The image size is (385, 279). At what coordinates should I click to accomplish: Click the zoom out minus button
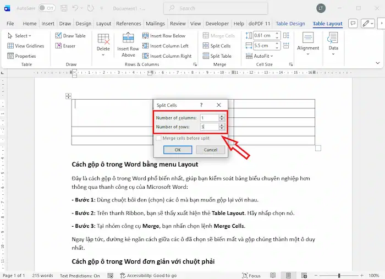click(x=316, y=276)
